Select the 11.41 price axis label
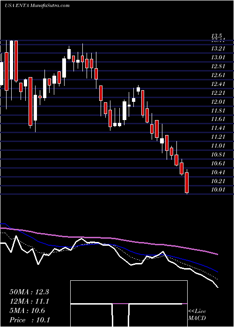 tap(219, 128)
